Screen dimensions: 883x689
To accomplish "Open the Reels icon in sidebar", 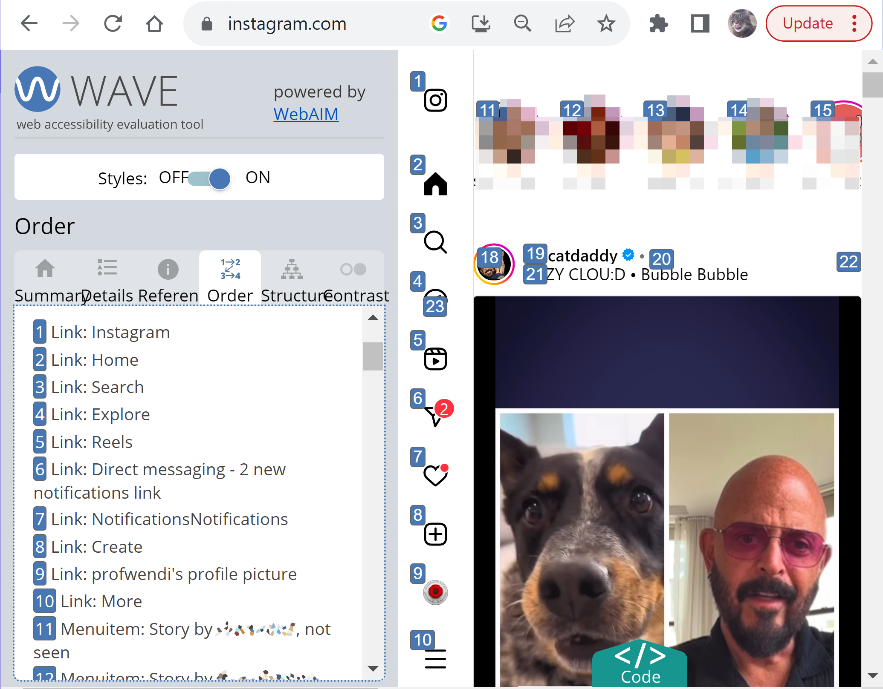I will pos(435,359).
